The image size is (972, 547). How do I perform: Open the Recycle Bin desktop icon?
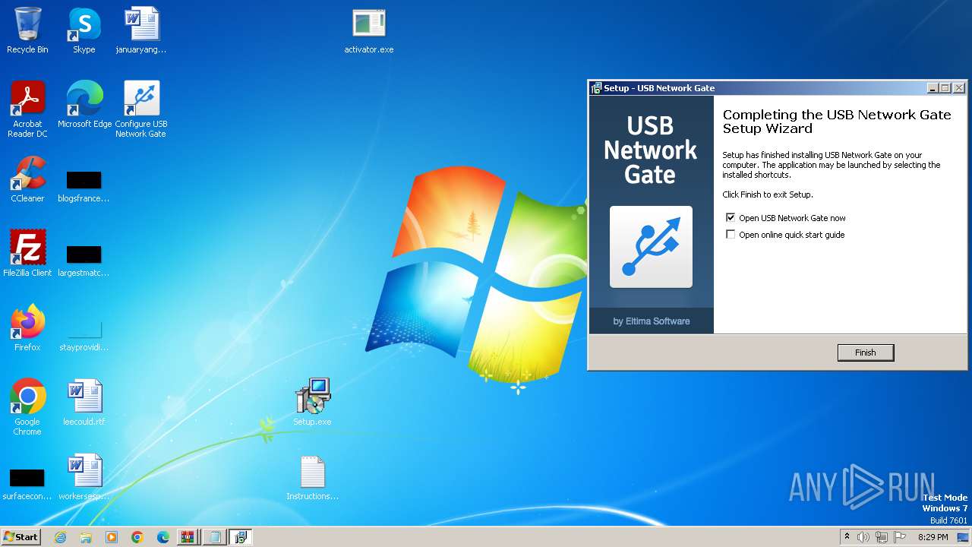click(x=27, y=30)
